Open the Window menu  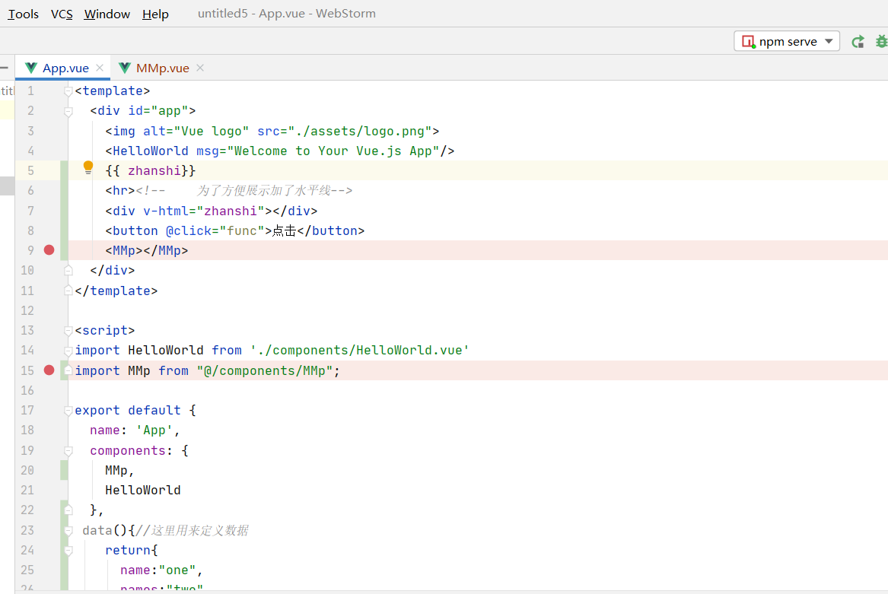pyautogui.click(x=107, y=14)
